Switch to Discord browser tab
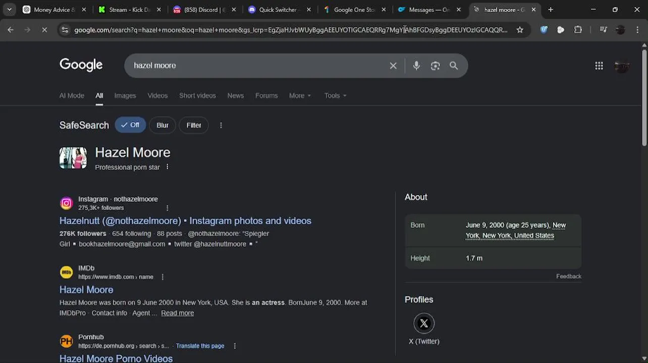This screenshot has width=648, height=363. pos(203,10)
